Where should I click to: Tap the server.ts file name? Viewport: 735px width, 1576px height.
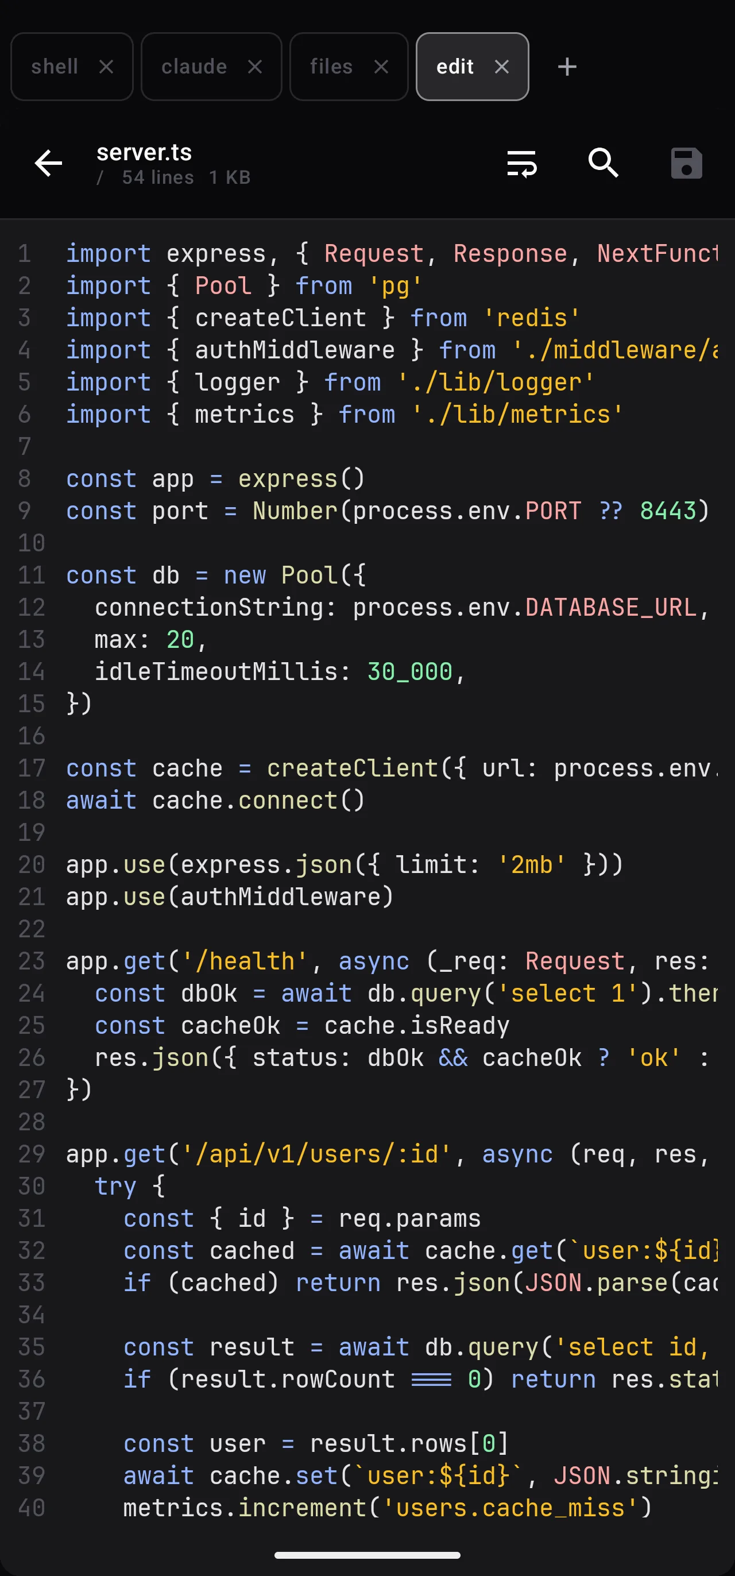click(x=144, y=152)
